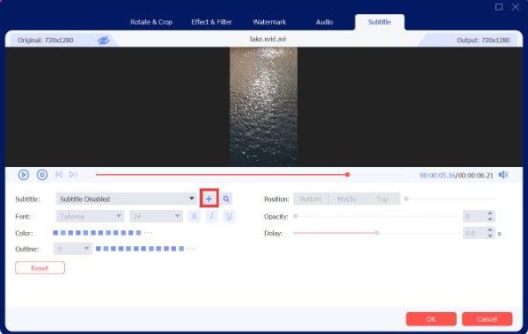The width and height of the screenshot is (528, 334).
Task: Jump to previous frame icon
Action: (59, 175)
